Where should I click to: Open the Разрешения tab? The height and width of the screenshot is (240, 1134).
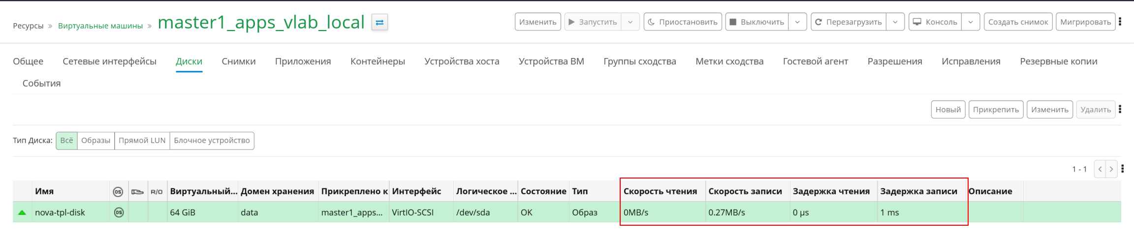(x=895, y=61)
